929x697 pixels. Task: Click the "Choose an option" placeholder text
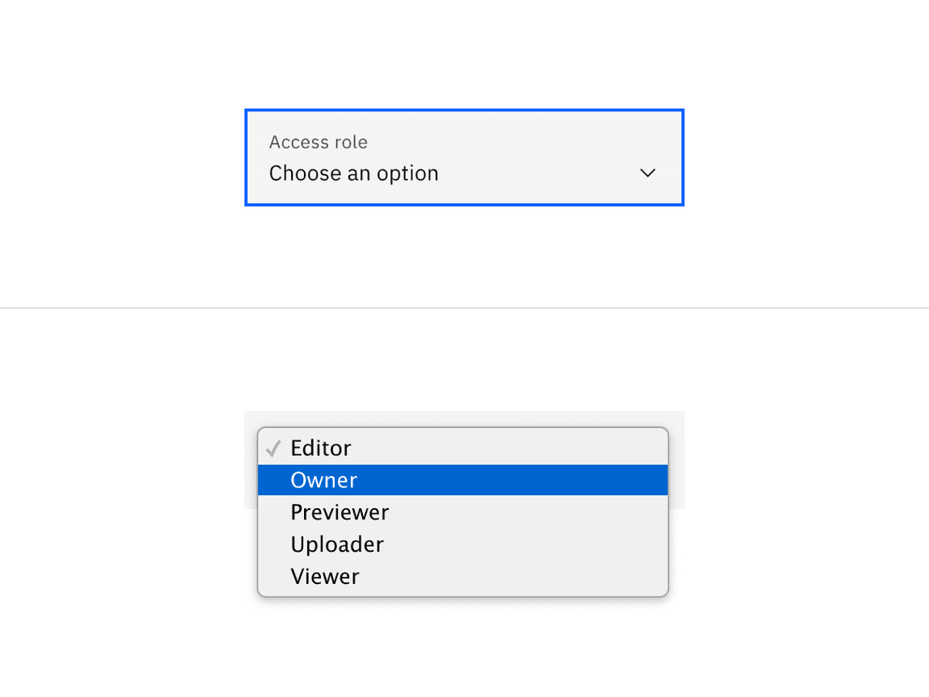point(354,173)
